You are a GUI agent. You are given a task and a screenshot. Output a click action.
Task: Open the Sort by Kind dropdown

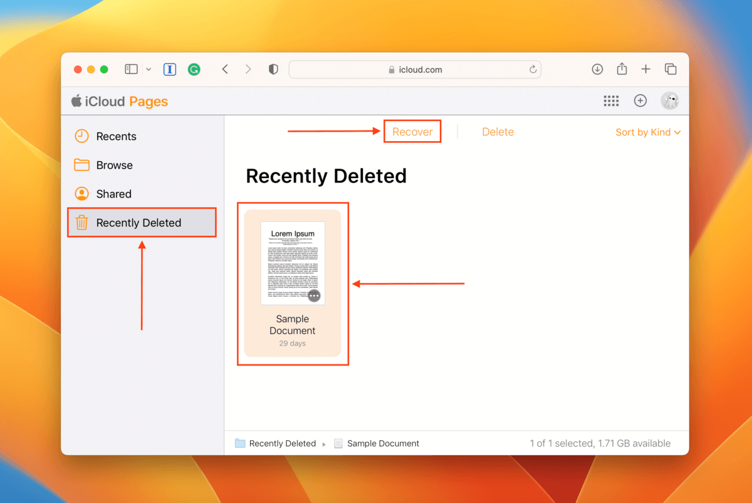(648, 132)
